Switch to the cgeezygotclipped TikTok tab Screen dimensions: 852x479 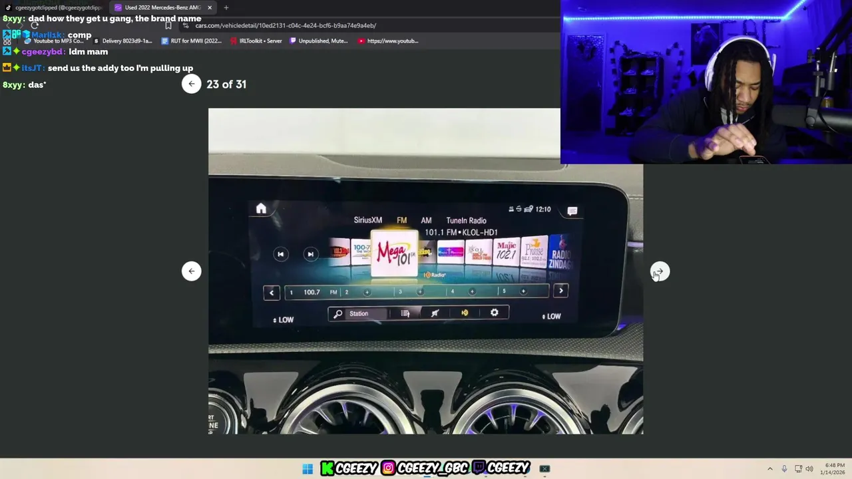(53, 7)
